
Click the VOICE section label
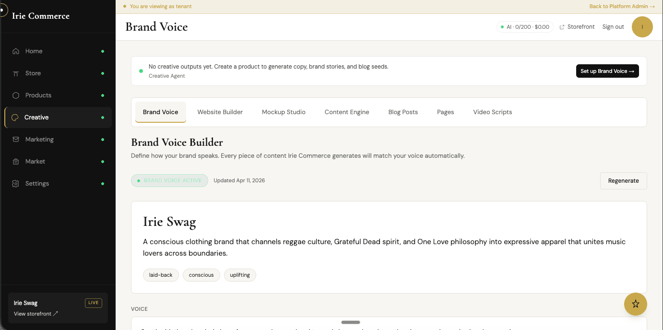pos(140,309)
